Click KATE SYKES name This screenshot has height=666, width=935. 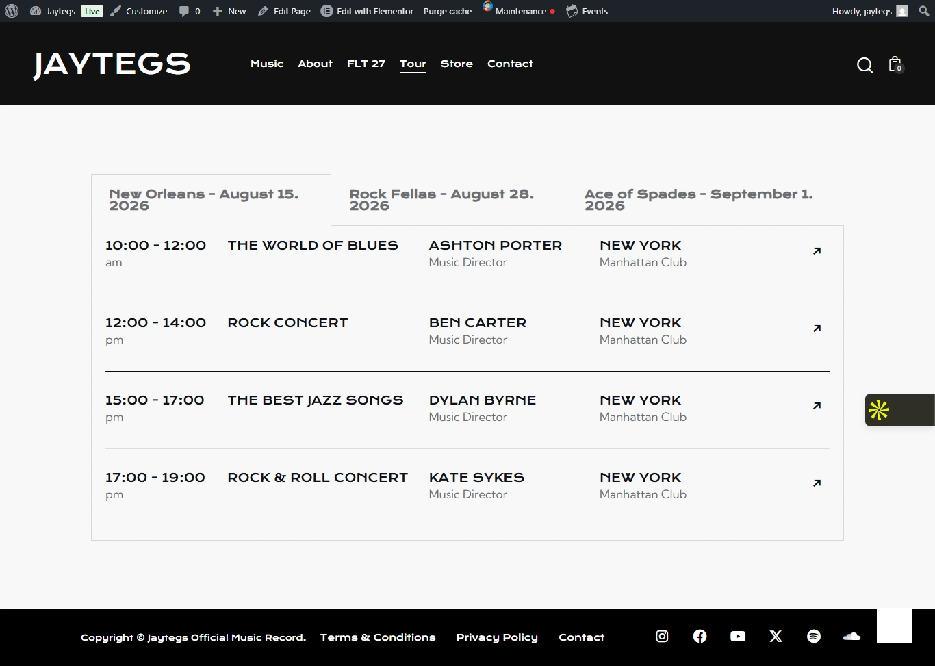pyautogui.click(x=476, y=477)
